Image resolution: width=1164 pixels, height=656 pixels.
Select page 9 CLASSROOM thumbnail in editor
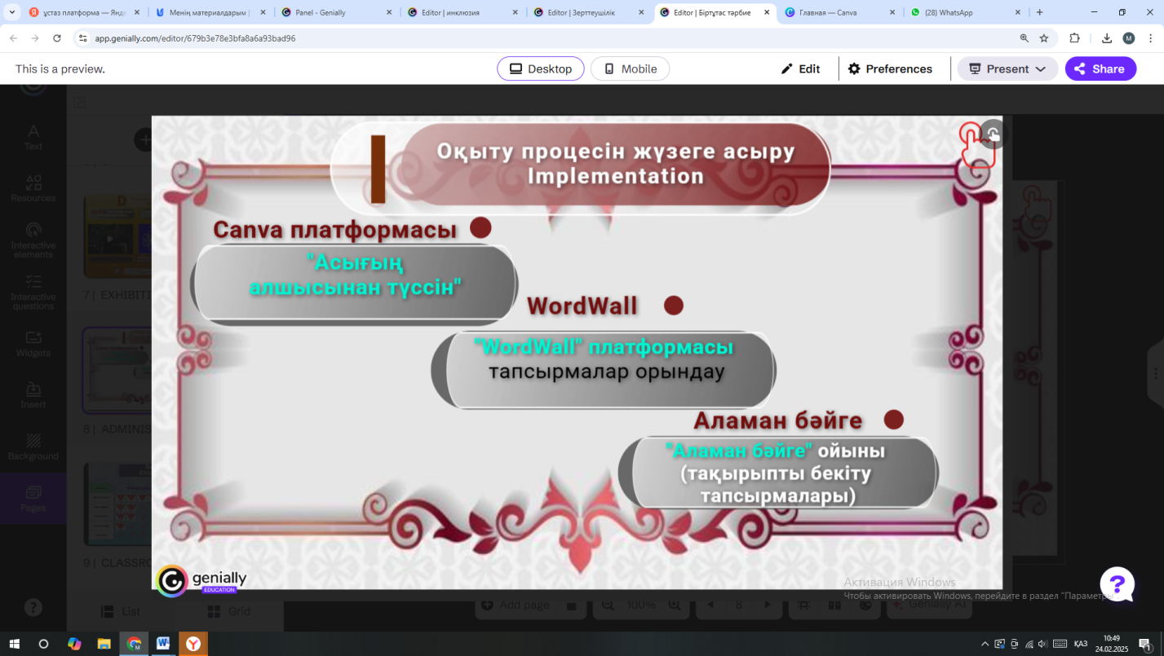coord(117,504)
